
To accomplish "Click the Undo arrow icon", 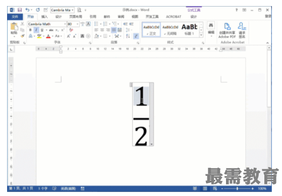I will pyautogui.click(x=27, y=10).
